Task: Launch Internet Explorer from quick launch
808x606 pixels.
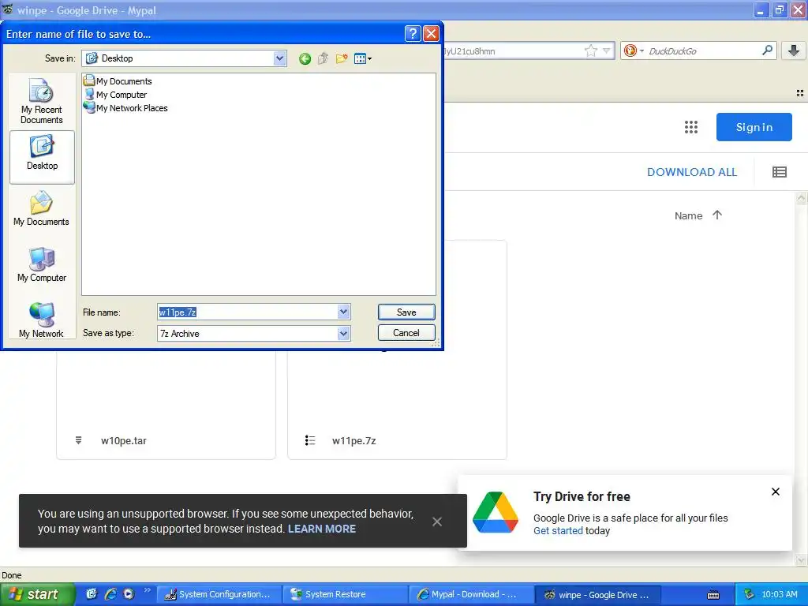Action: (x=110, y=594)
